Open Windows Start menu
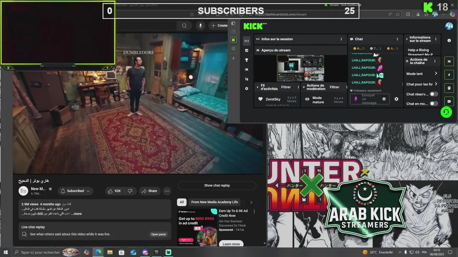Viewport: 458px width, 257px height. [x=5, y=252]
